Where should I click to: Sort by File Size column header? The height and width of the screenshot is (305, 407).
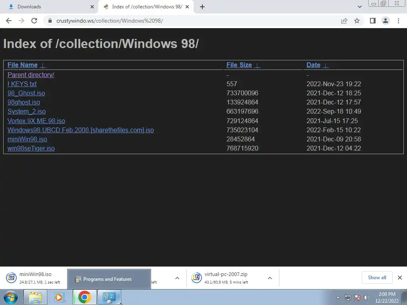(x=239, y=65)
